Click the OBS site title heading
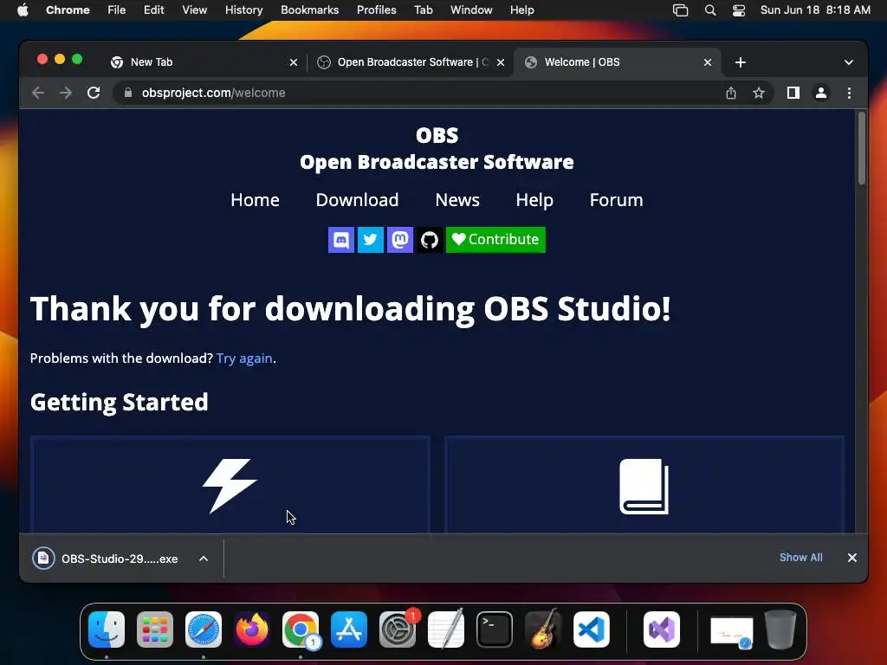This screenshot has width=887, height=665. pos(437,149)
